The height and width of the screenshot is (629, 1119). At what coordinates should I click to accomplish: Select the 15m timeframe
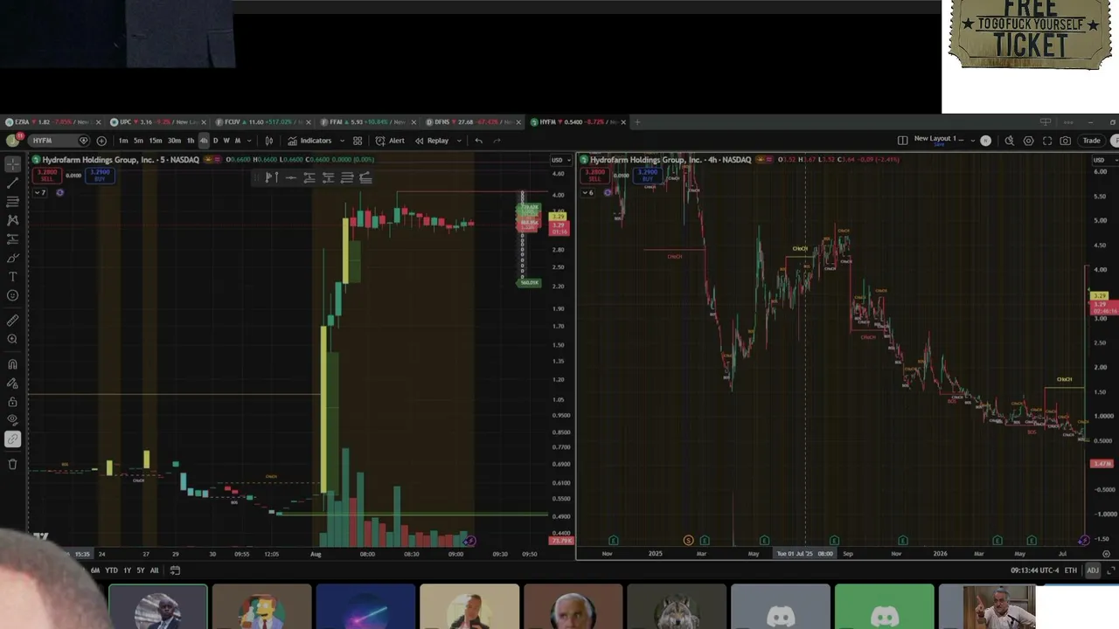click(155, 141)
